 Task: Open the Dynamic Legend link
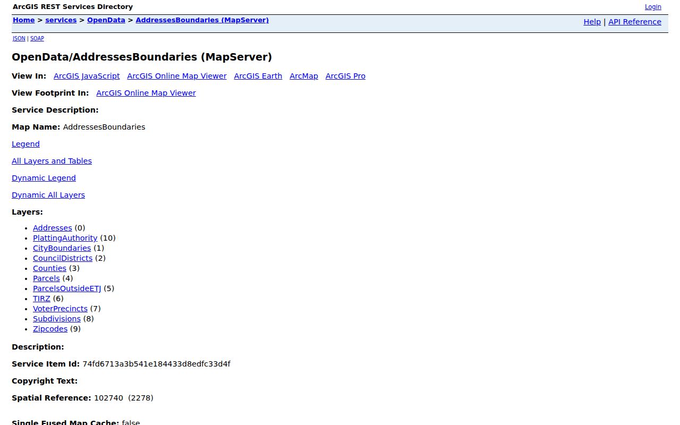pyautogui.click(x=44, y=178)
